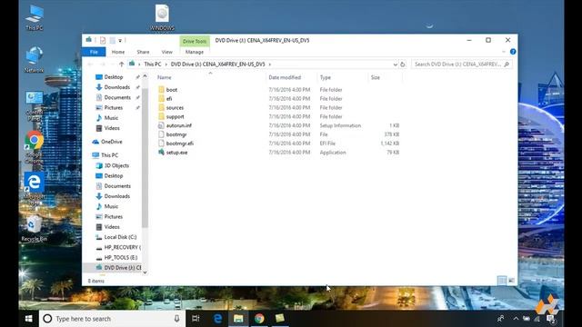Click the New folder quick access toolbar icon
The height and width of the screenshot is (327, 582).
[x=112, y=40]
